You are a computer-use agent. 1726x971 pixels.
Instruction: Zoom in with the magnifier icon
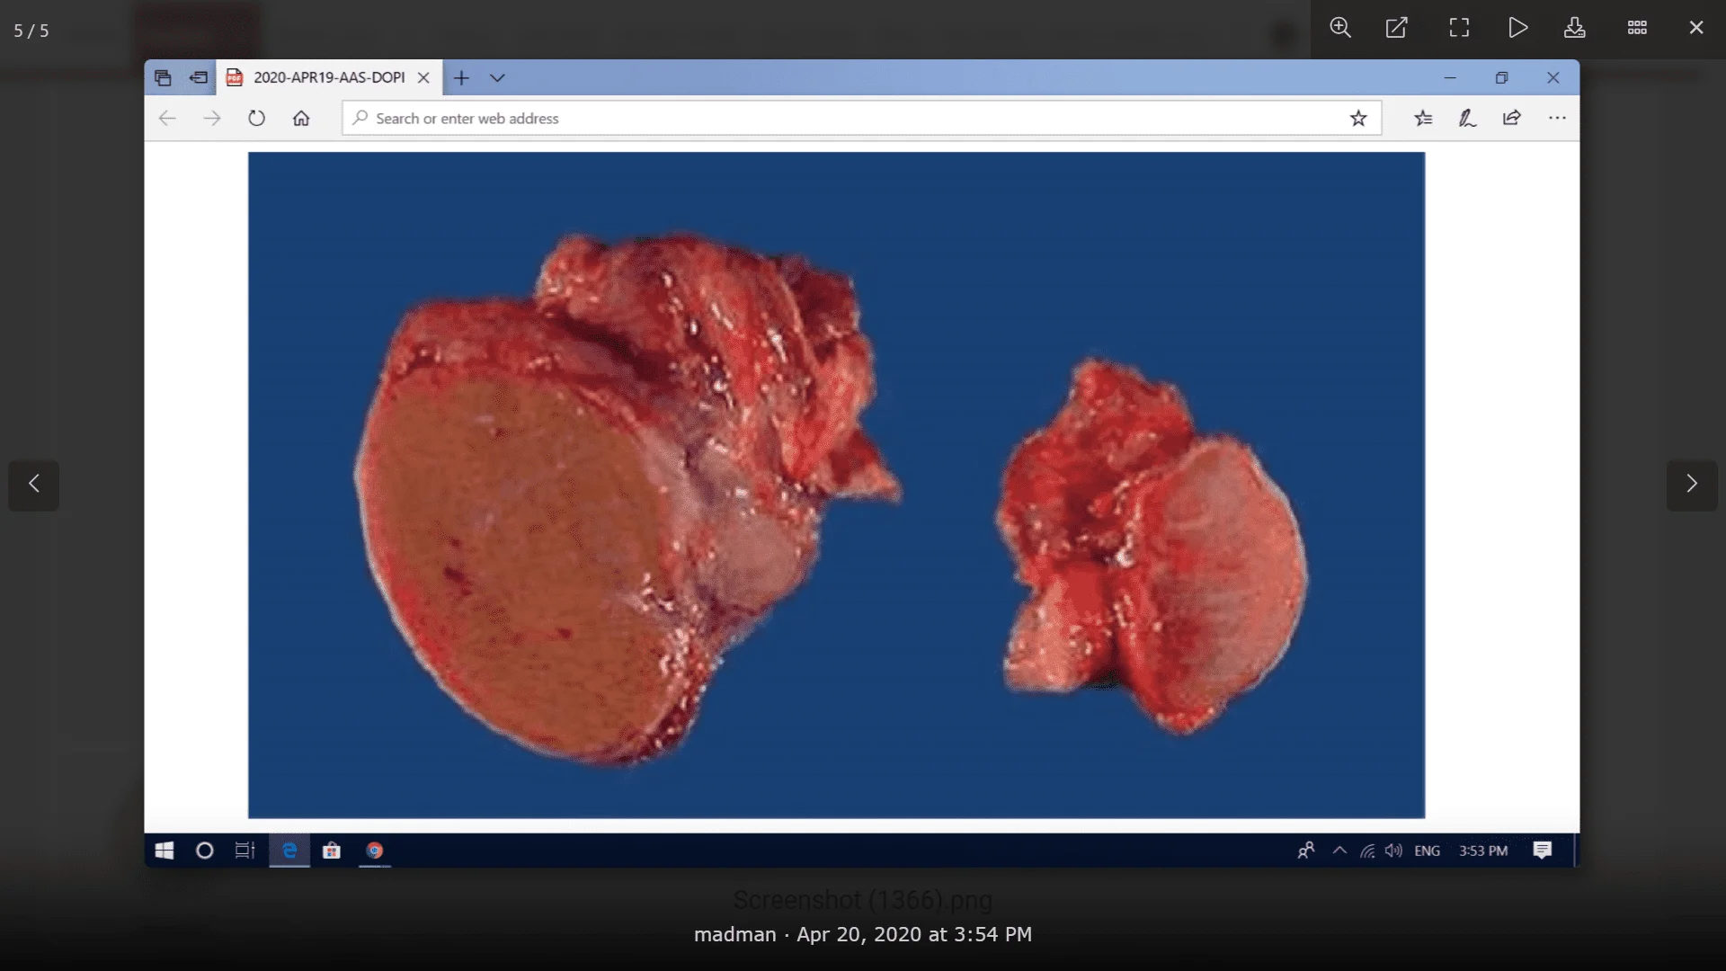pos(1340,28)
